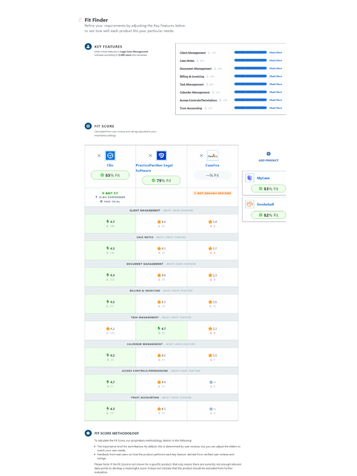
Task: Open the Smokeball product link
Action: (265, 205)
